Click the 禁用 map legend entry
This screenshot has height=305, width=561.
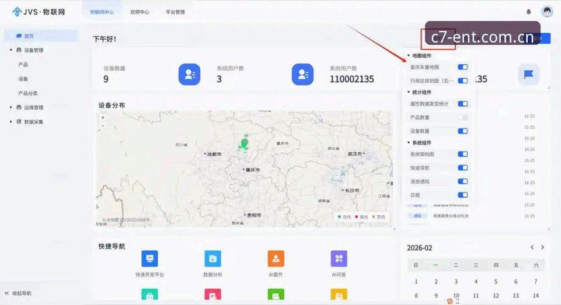click(x=378, y=217)
